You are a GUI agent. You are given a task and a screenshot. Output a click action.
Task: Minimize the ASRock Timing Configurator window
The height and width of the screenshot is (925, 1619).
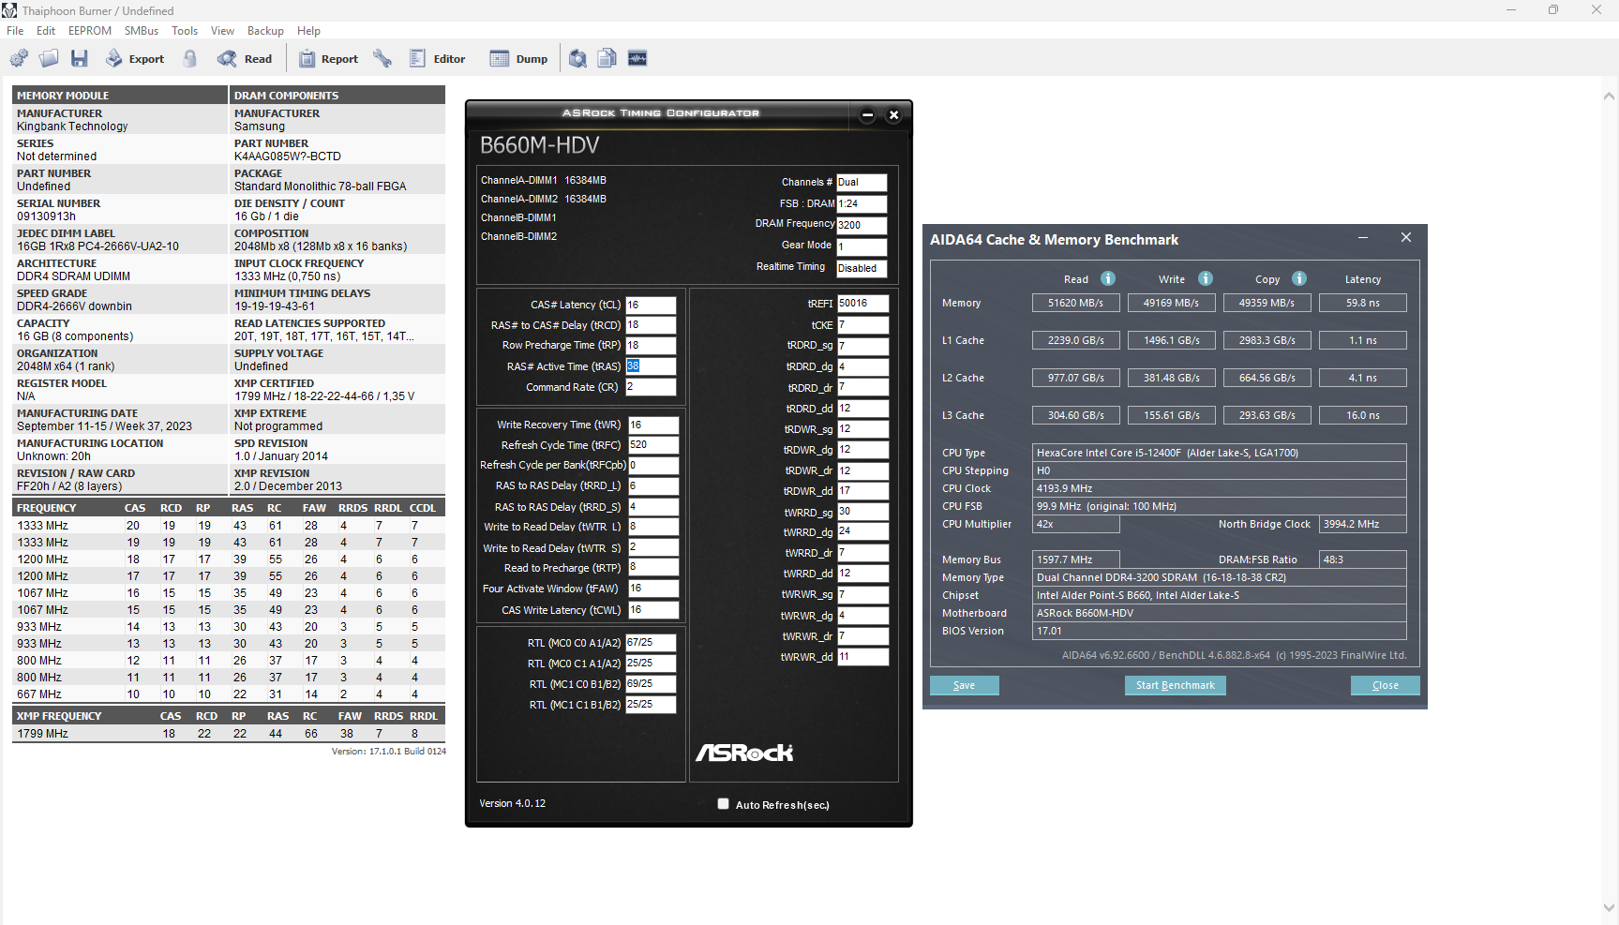pos(868,115)
